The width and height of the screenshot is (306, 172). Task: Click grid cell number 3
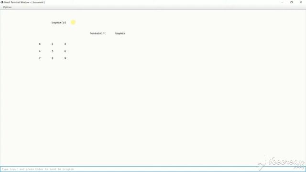(65, 44)
